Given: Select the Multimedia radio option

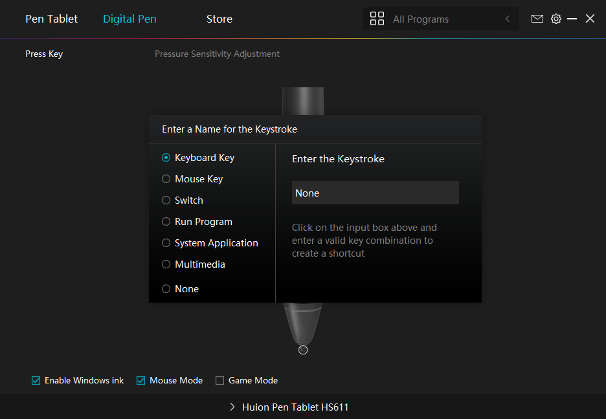Looking at the screenshot, I should [x=166, y=264].
